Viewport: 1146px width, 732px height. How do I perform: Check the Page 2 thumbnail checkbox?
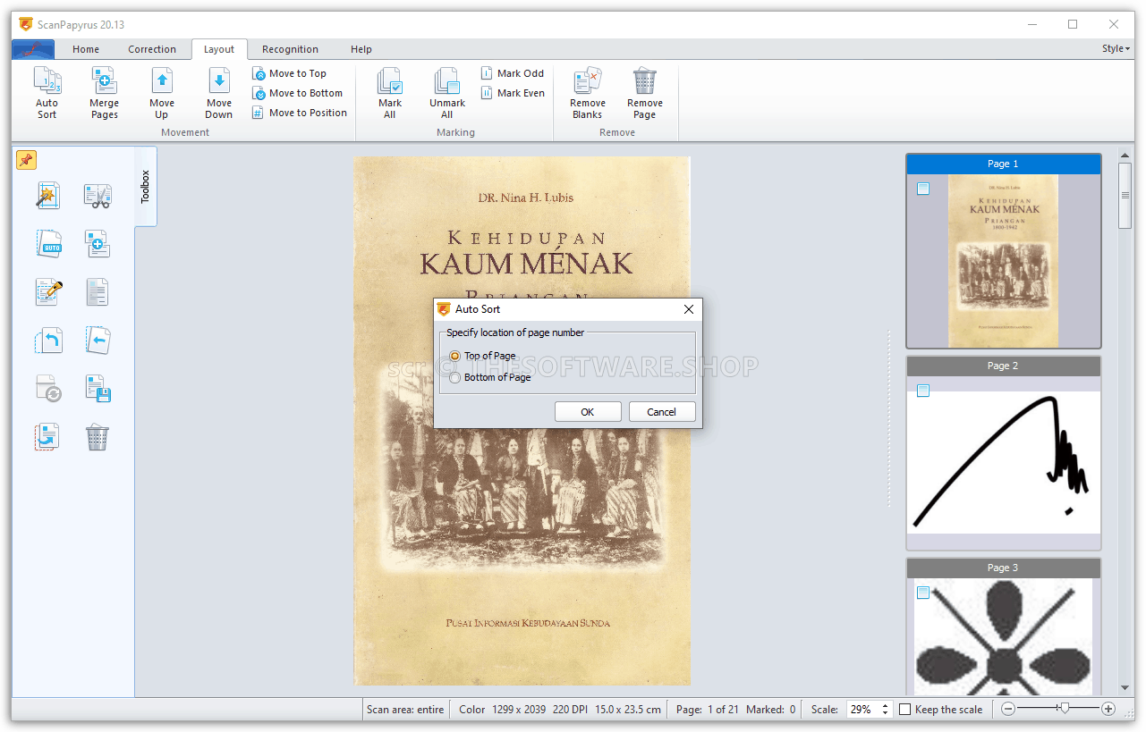click(923, 391)
